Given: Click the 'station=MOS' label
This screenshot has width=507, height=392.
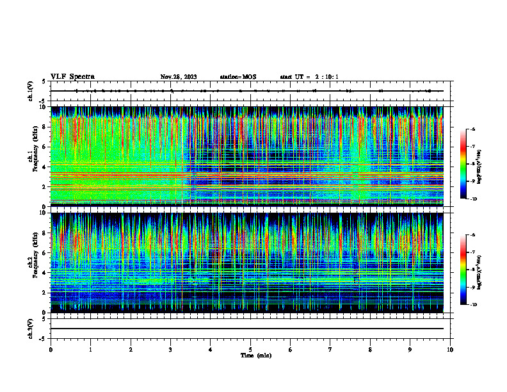Looking at the screenshot, I should [x=238, y=77].
